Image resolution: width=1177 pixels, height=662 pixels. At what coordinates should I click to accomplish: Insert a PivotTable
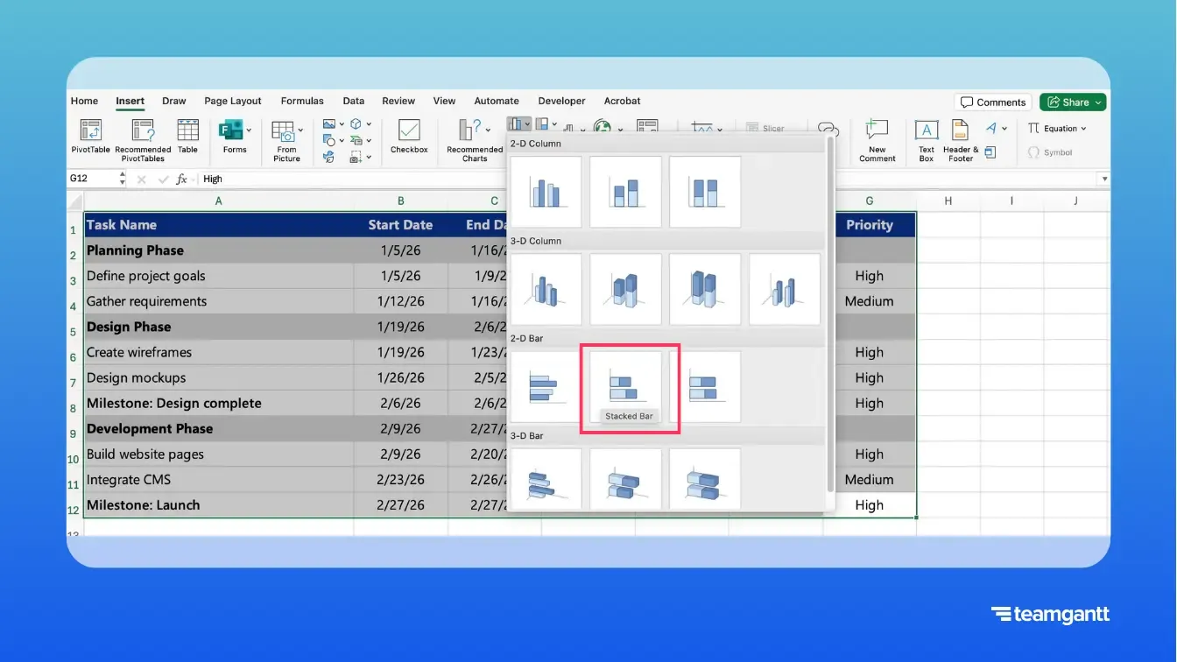(x=91, y=138)
